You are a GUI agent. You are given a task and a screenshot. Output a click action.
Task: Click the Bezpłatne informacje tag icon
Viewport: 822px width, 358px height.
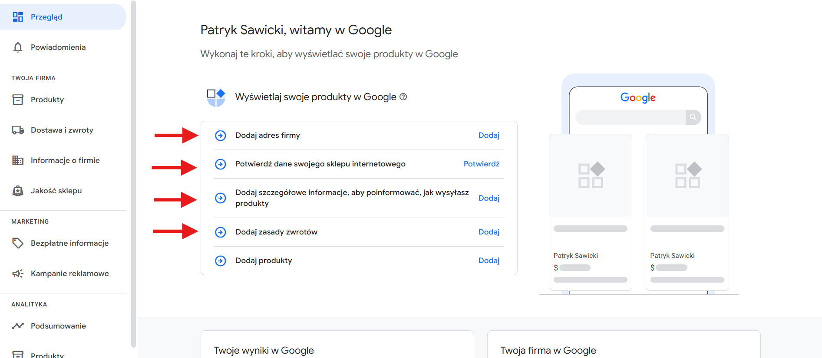coord(18,243)
